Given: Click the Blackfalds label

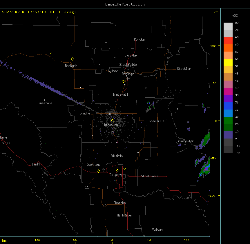Looking at the screenshot, I should [x=128, y=65].
